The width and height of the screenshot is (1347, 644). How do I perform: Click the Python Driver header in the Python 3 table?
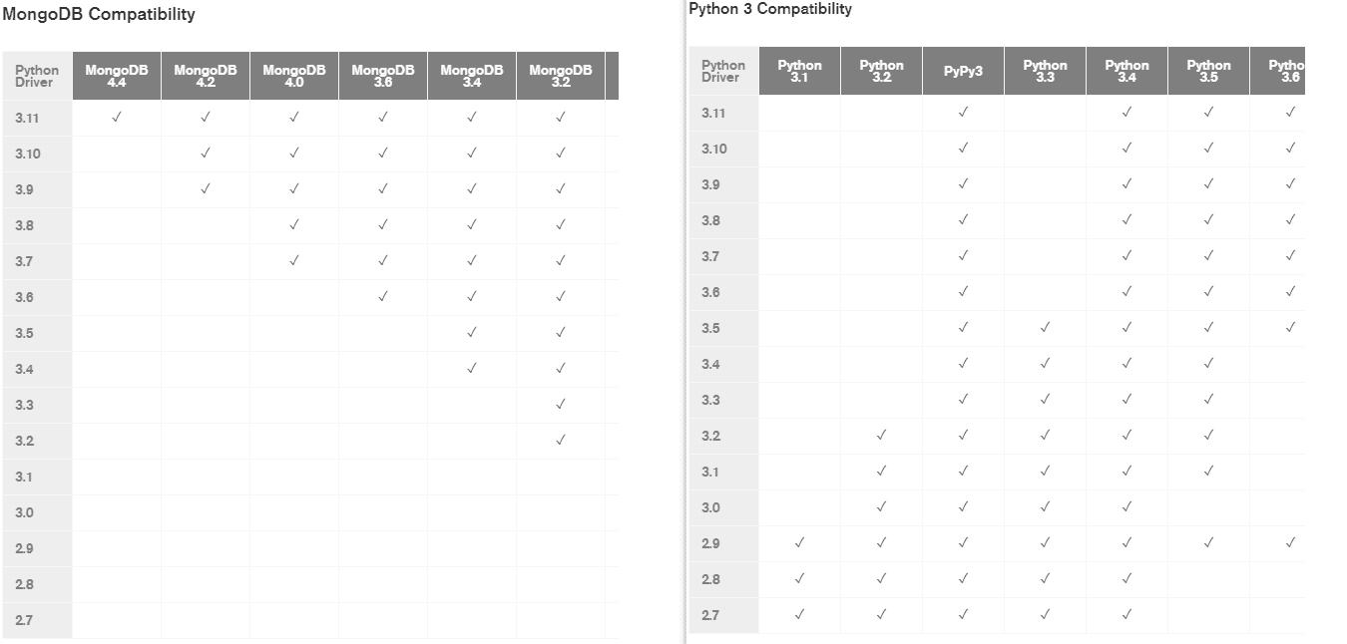tap(723, 71)
